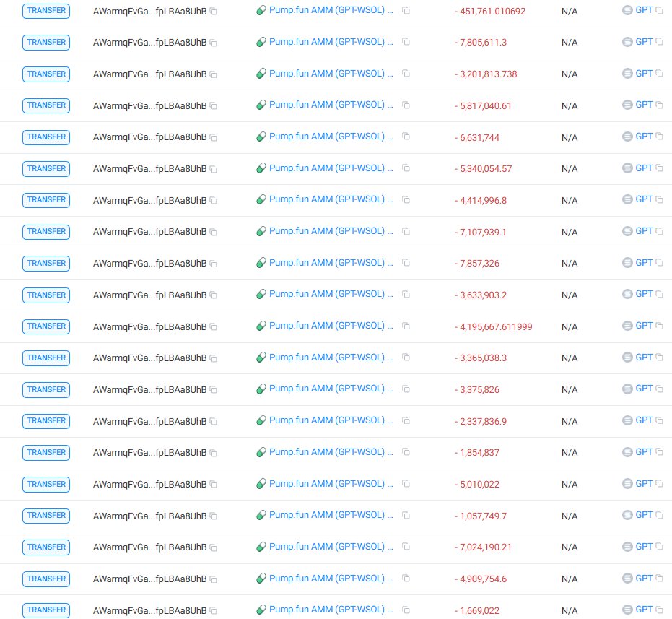
Task: Click N/A value in -5,817,040.61 row
Action: click(x=569, y=106)
